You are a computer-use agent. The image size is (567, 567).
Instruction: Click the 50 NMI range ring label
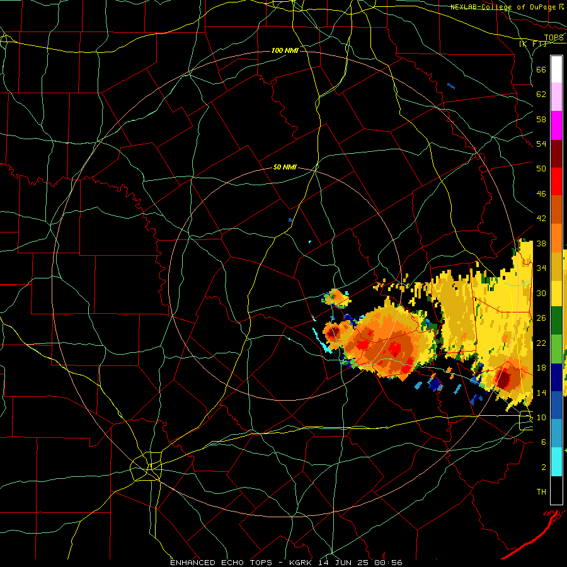[x=285, y=167]
